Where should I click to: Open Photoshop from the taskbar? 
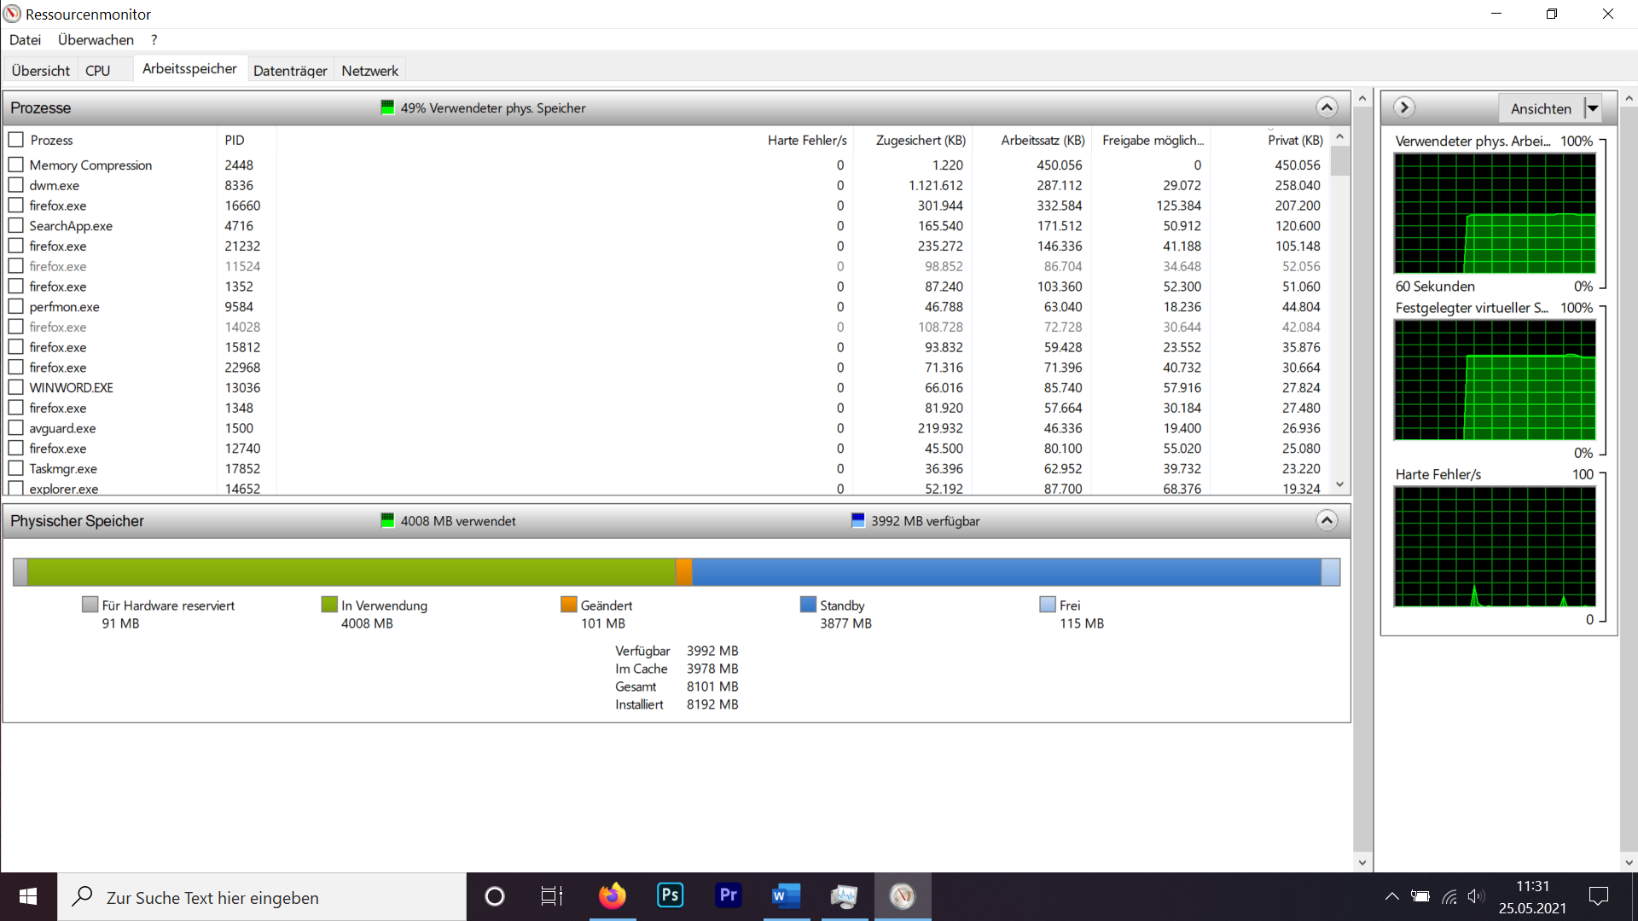tap(670, 896)
